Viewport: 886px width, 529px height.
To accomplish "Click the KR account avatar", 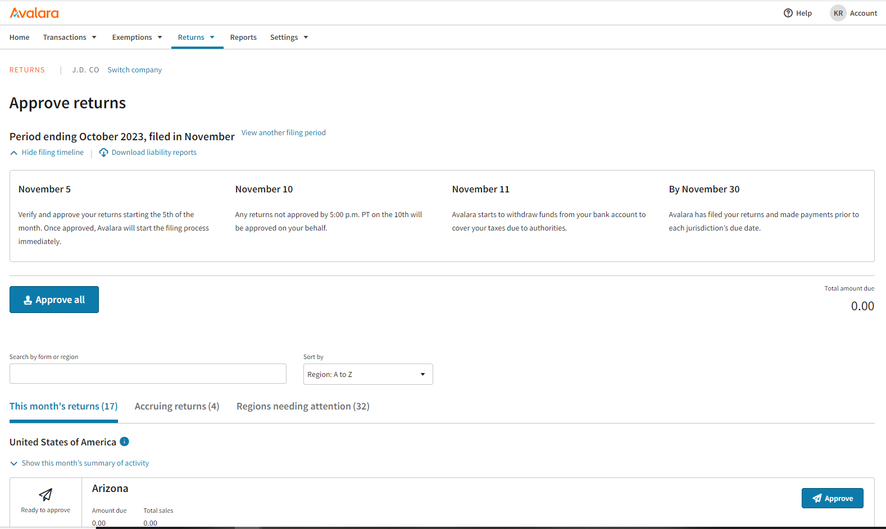I will tap(838, 13).
